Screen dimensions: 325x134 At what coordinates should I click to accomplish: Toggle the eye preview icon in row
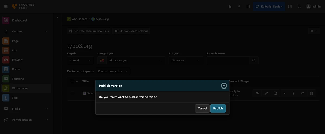(257, 93)
